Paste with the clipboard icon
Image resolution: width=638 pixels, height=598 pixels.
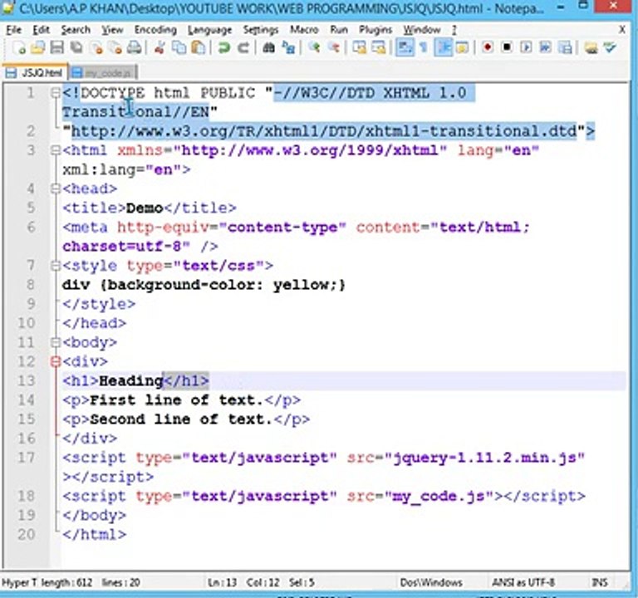[x=199, y=48]
